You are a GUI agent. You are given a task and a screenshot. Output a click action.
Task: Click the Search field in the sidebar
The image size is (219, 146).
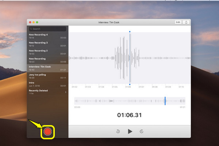[47, 29]
